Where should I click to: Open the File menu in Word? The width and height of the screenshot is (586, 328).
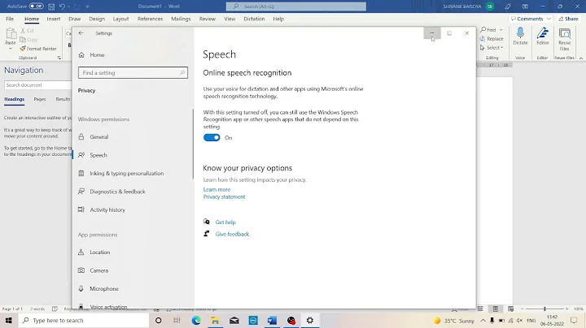pos(10,19)
